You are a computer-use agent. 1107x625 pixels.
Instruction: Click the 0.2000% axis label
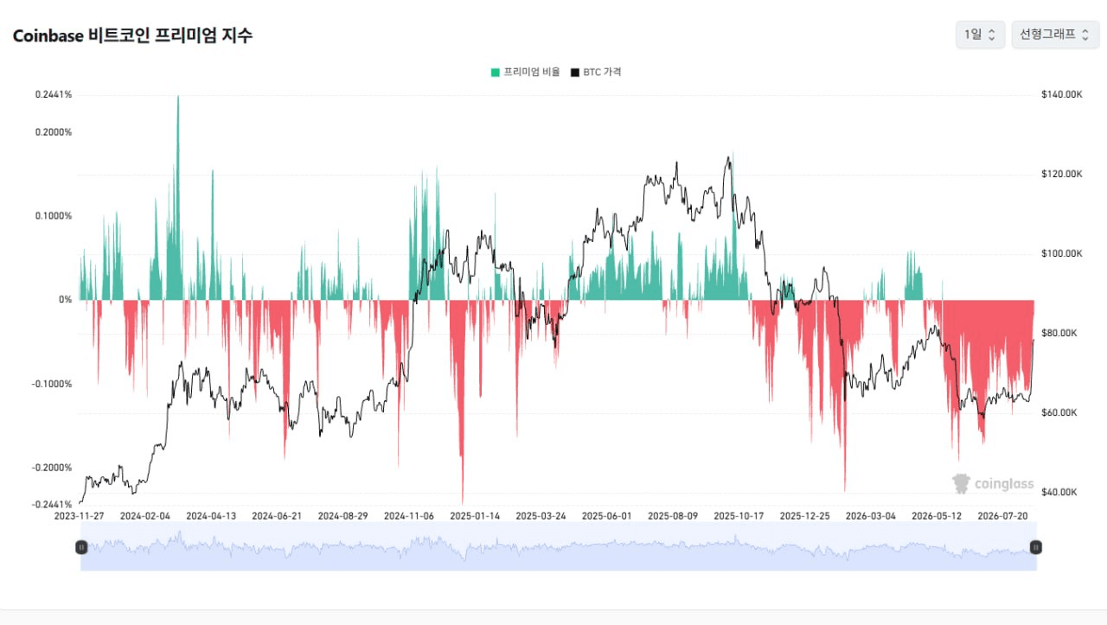[x=54, y=132]
